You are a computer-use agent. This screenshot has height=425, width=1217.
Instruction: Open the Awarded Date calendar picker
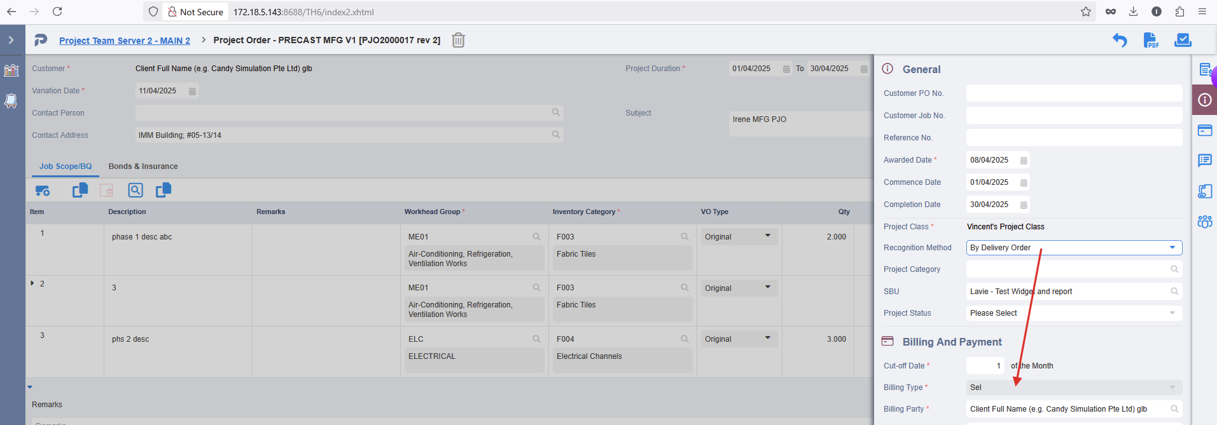click(1024, 161)
